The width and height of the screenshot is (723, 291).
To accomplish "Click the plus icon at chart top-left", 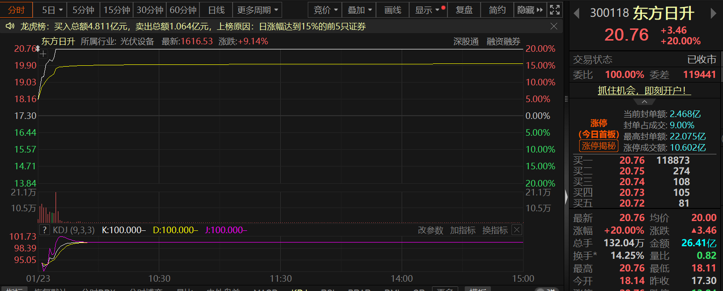I will click(43, 54).
